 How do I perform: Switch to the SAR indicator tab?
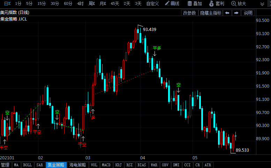point(39,165)
